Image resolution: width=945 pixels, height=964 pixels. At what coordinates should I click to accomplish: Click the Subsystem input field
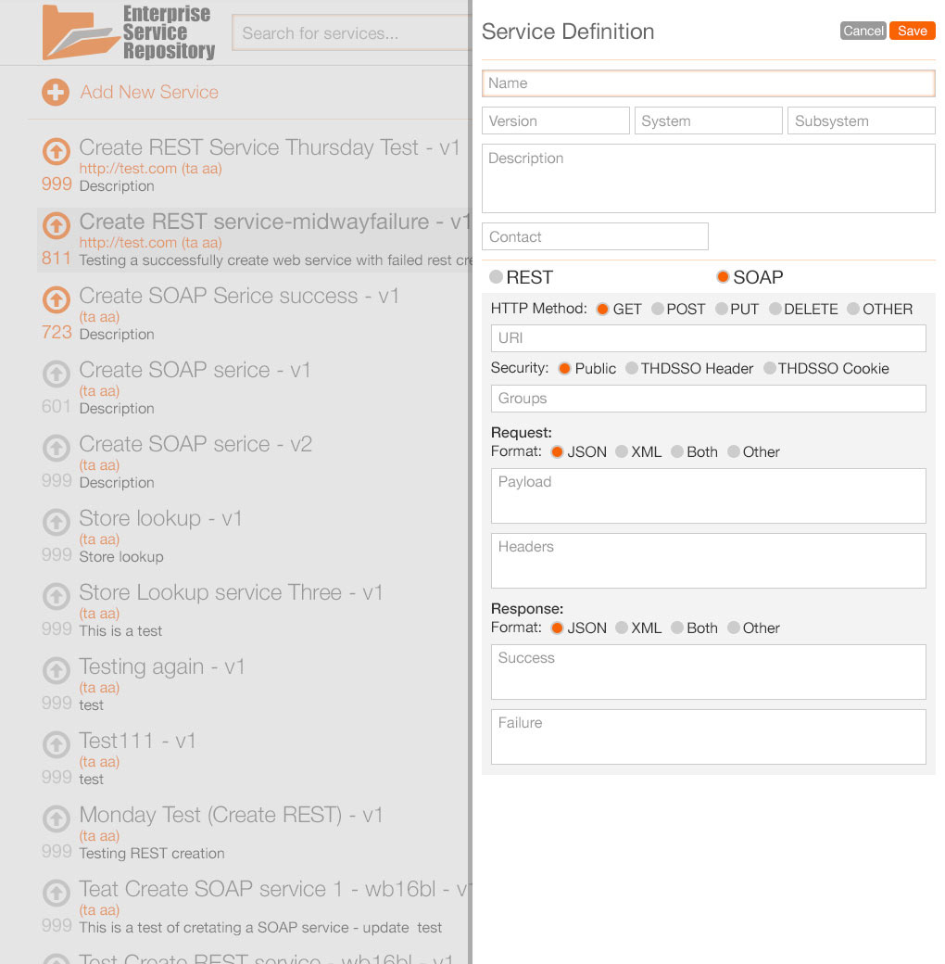862,120
